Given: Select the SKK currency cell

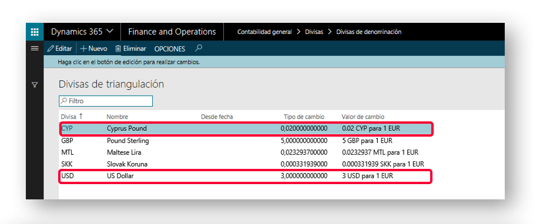Looking at the screenshot, I should (67, 164).
